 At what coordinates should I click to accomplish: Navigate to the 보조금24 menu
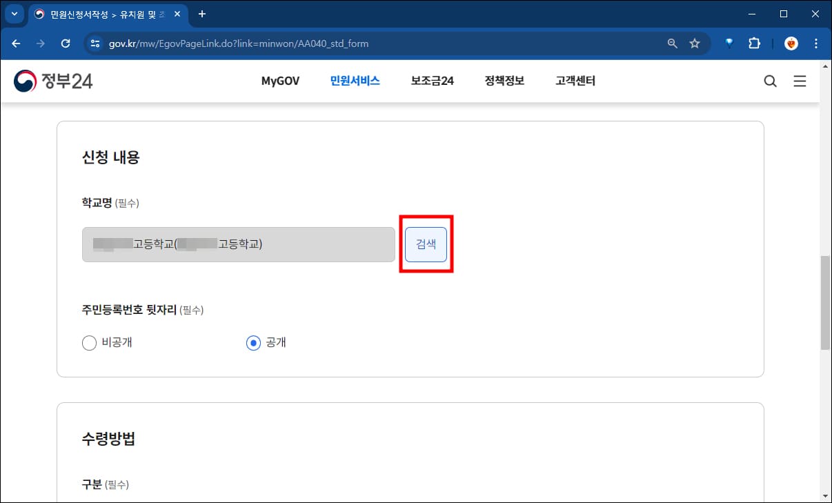[x=431, y=81]
